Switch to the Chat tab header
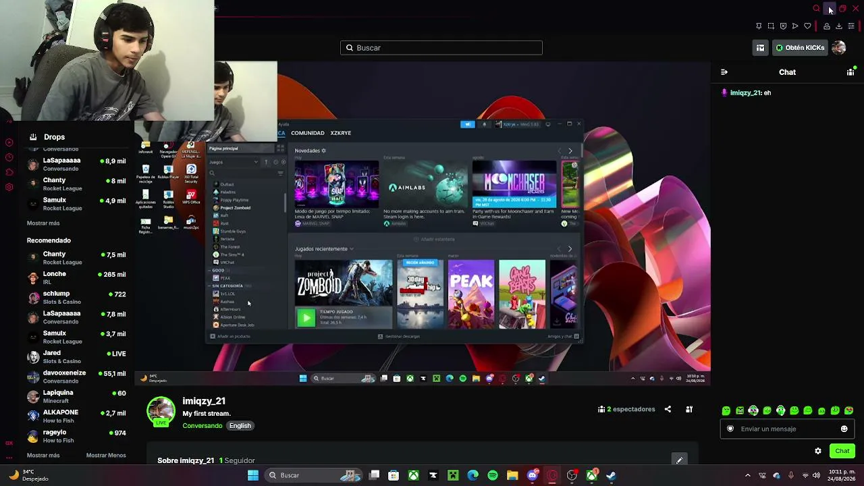 point(787,72)
